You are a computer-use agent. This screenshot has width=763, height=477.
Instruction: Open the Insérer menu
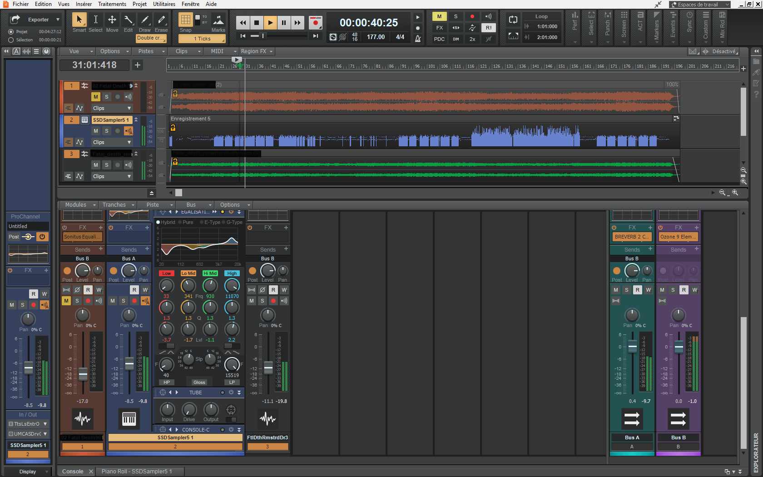pos(84,4)
